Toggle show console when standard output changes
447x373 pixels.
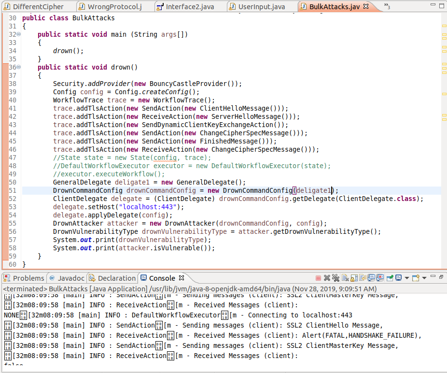coord(371,279)
